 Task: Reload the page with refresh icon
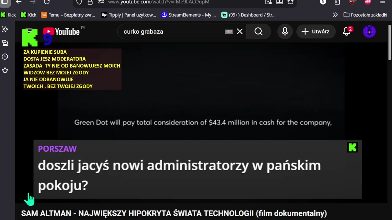pos(47,2)
